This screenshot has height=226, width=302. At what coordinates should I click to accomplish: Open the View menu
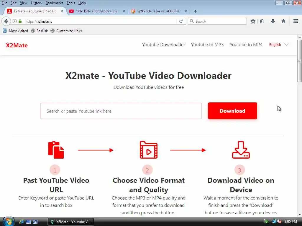click(24, 3)
